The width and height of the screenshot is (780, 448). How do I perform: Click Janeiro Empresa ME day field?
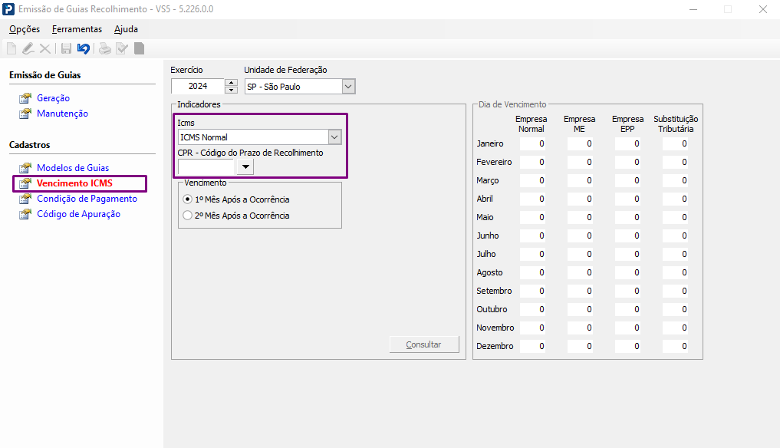pos(580,144)
